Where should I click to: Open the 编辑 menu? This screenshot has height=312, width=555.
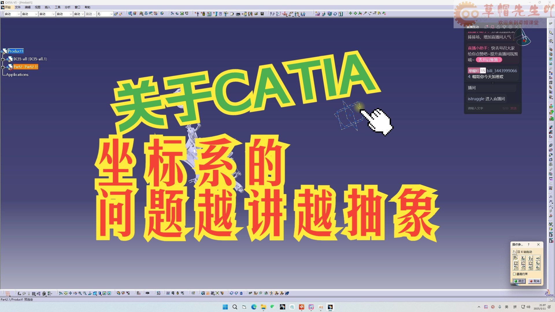[28, 7]
